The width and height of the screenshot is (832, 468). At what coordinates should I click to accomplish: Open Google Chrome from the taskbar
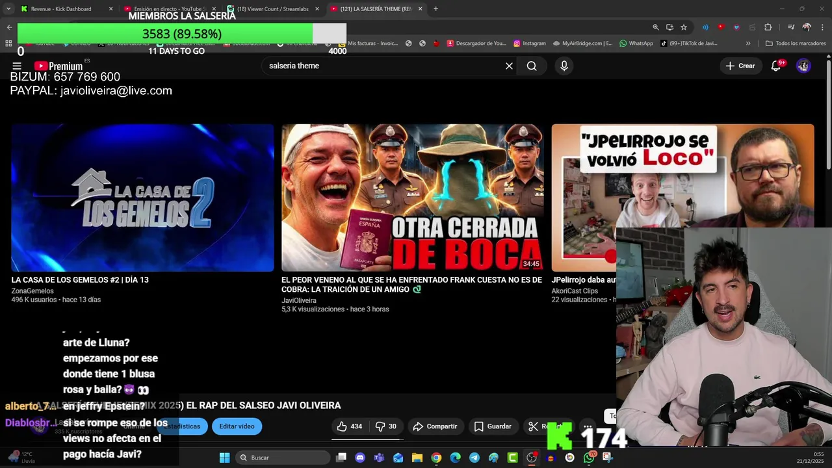(x=436, y=458)
